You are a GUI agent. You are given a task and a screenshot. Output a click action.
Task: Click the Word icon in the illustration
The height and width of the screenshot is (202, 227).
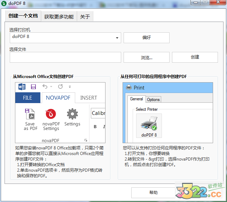(x=22, y=87)
